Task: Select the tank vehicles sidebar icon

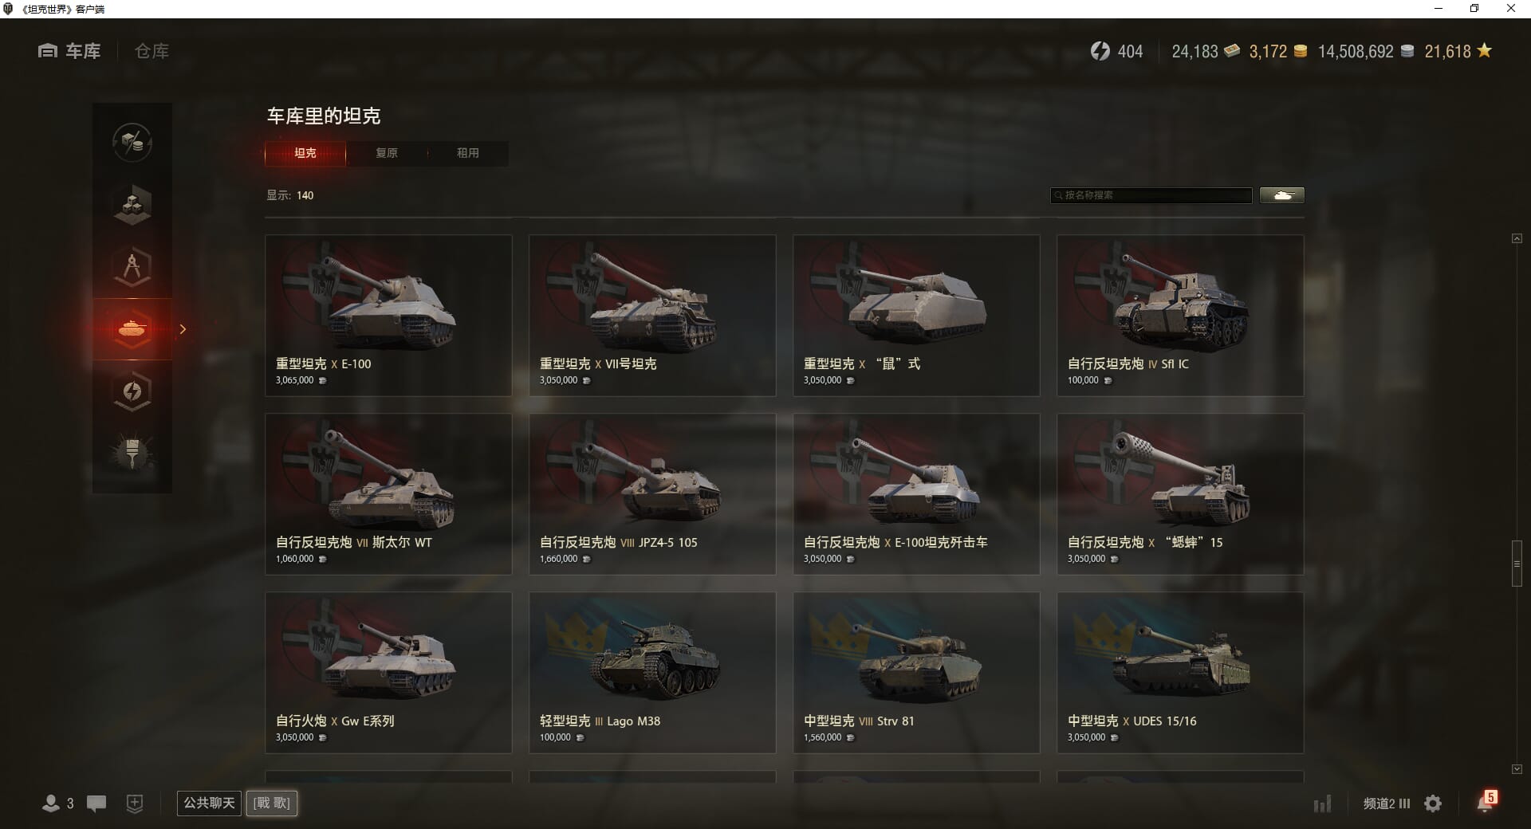Action: point(132,328)
